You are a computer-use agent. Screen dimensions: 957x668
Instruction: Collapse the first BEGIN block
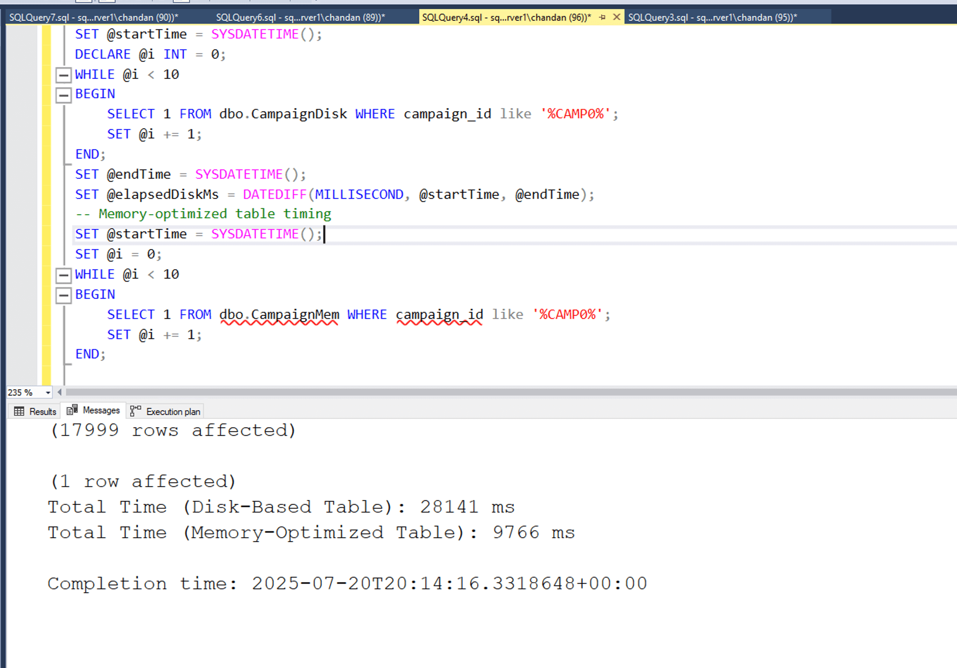64,95
